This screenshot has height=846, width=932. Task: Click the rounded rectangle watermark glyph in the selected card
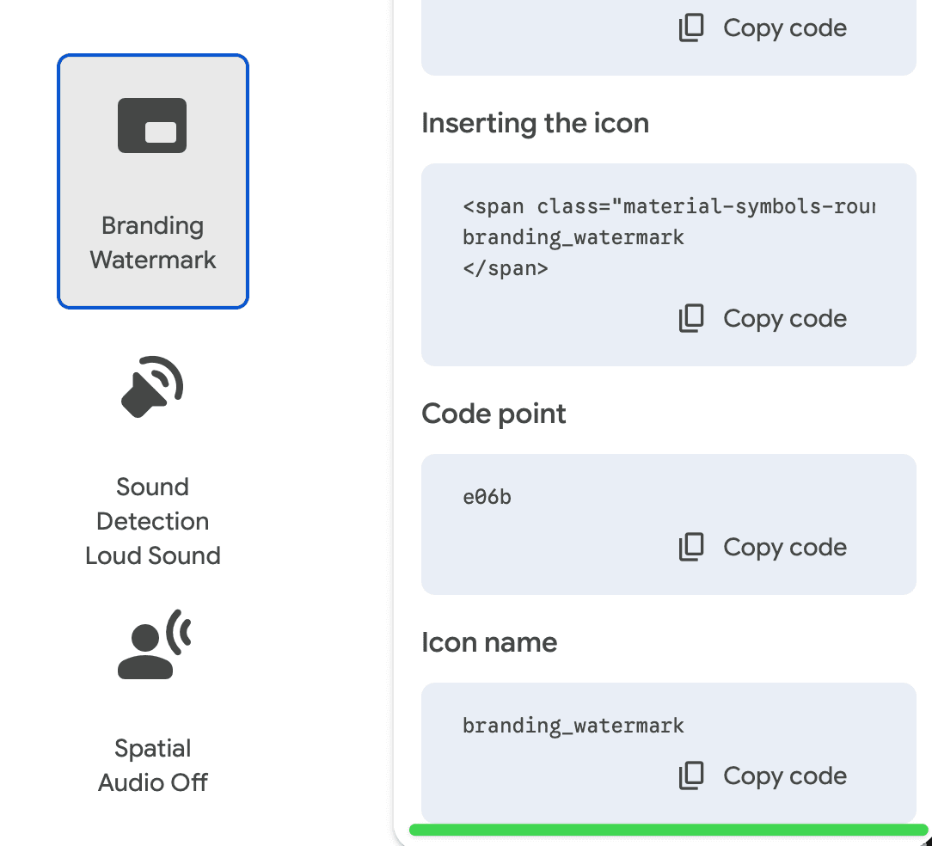(152, 125)
